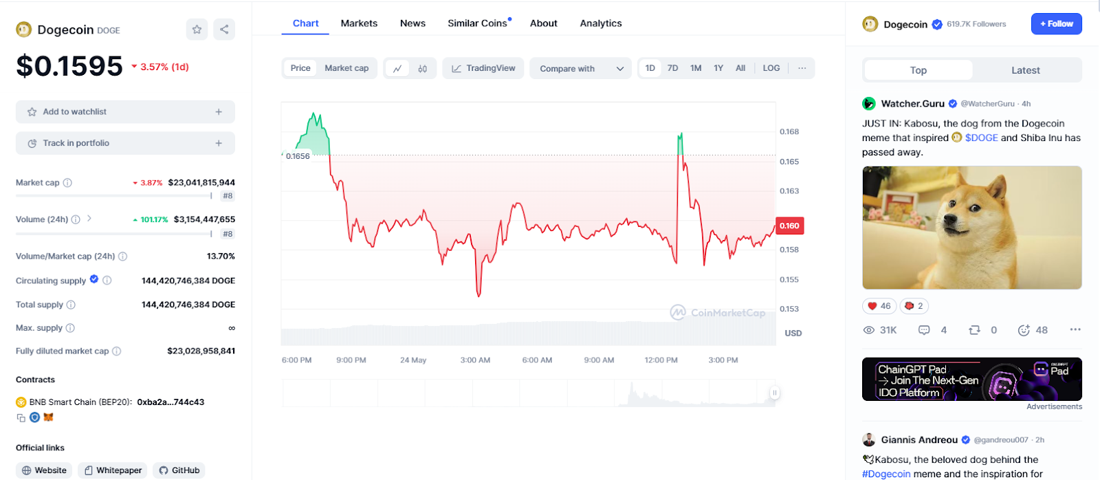Image resolution: width=1100 pixels, height=480 pixels.
Task: Copy the BNB Smart Chain contract address
Action: [x=21, y=417]
